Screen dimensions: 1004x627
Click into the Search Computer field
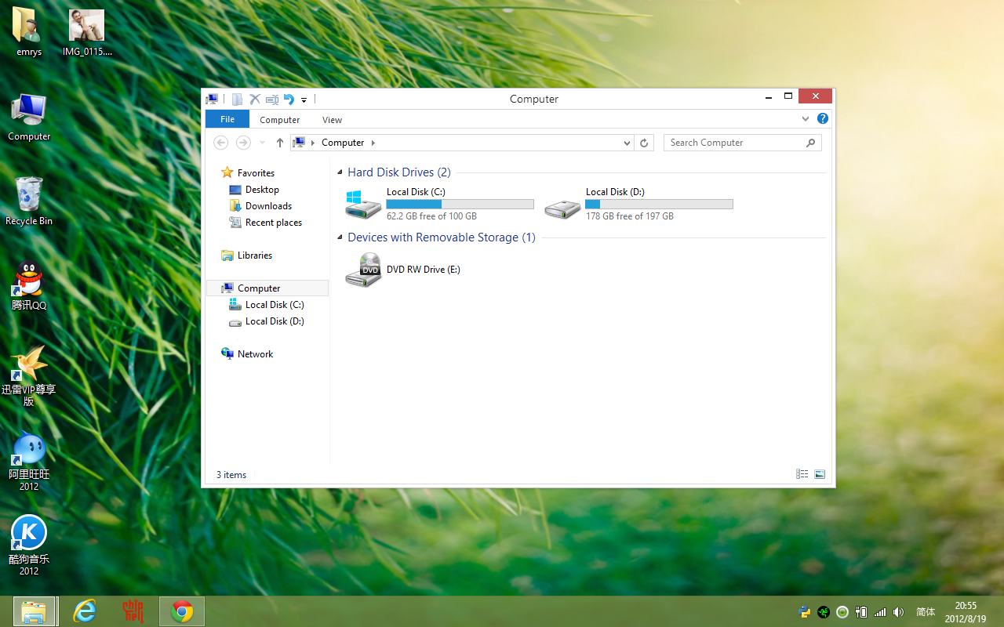742,143
